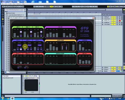
Task: Open the device preset chooser dropdown
Action: click(x=33, y=78)
